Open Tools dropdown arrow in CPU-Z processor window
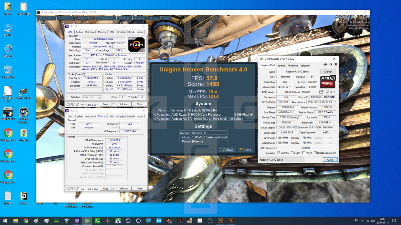 113,104
